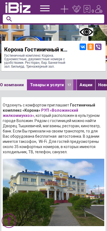Follow the РУП «Воложинский жилкоммунхоз» link
Screen dimensions: 107x231
coord(40,113)
